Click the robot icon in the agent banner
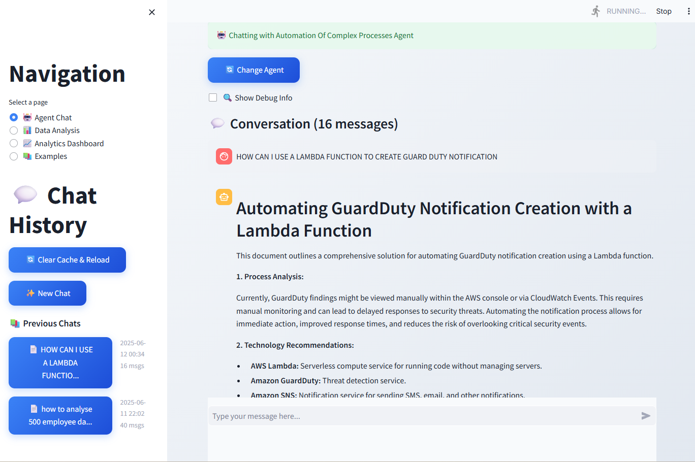This screenshot has height=462, width=695. coord(222,35)
